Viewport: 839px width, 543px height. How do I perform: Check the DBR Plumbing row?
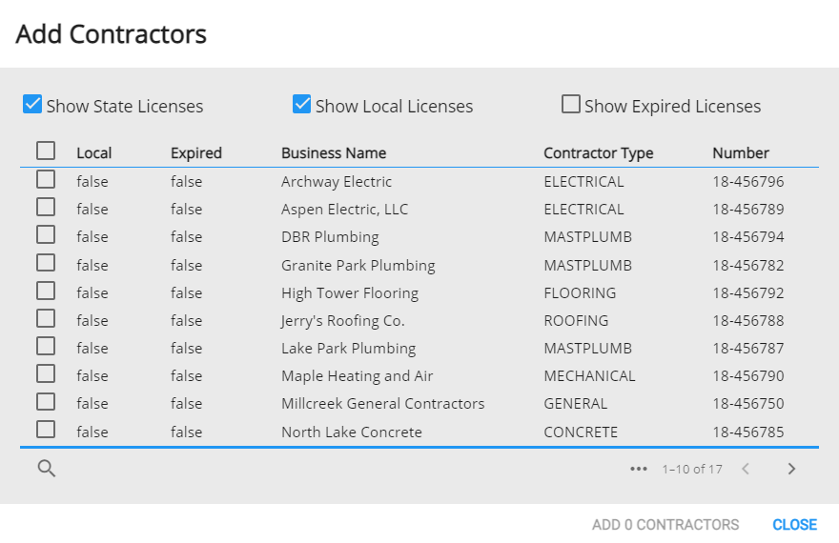coord(46,234)
